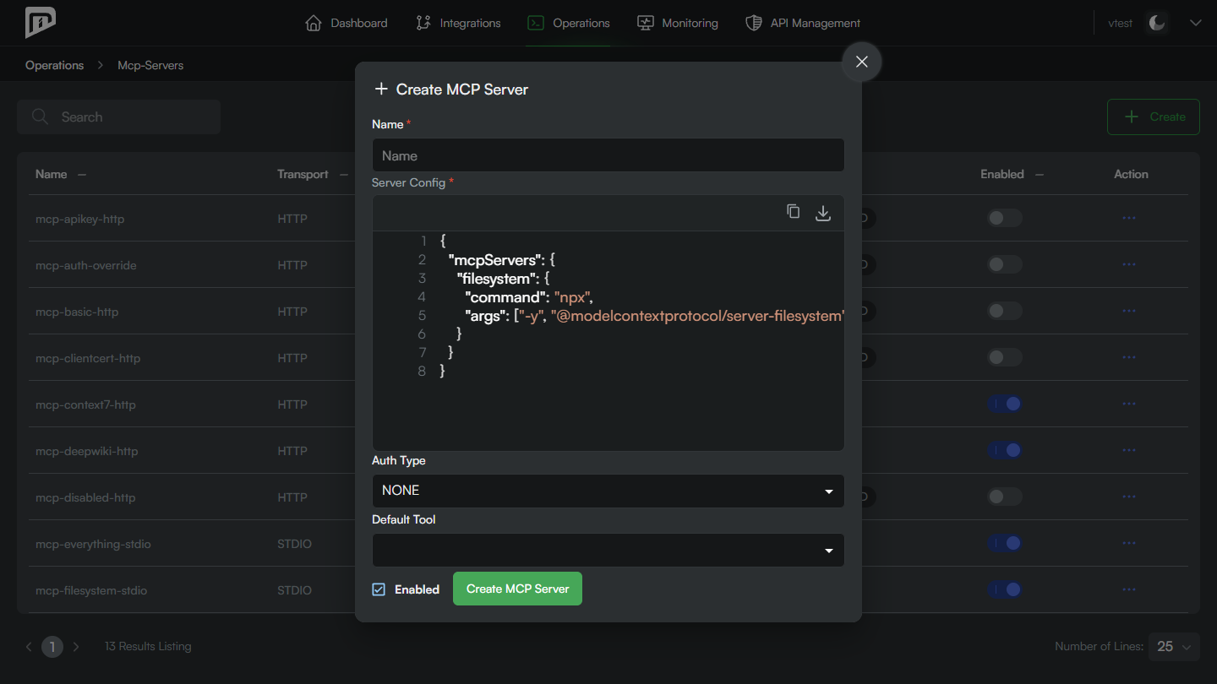Open Number of Lines dropdown
Viewport: 1217px width, 684px height.
[1175, 647]
